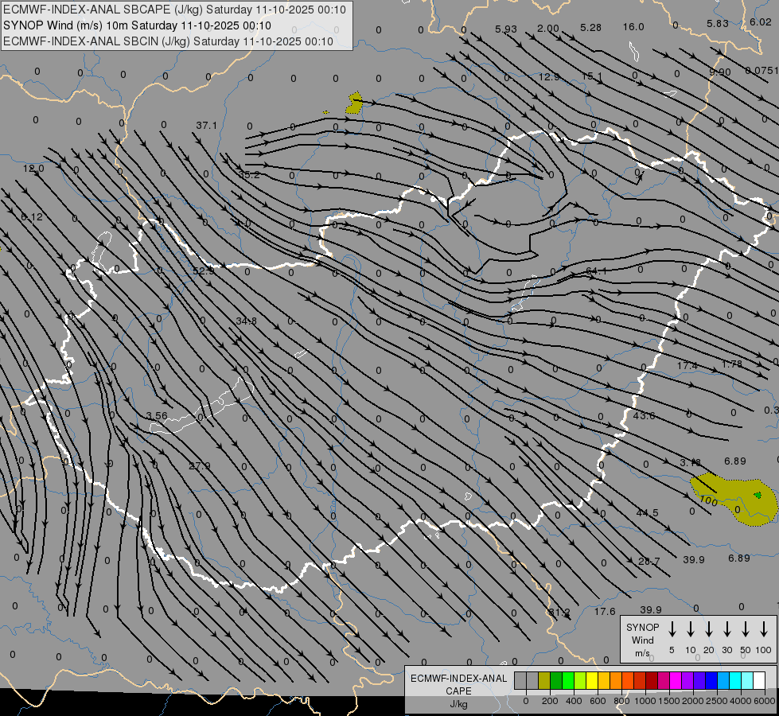Click the 10 m/s wind arrow in legend
This screenshot has width=779, height=716.
[x=690, y=628]
